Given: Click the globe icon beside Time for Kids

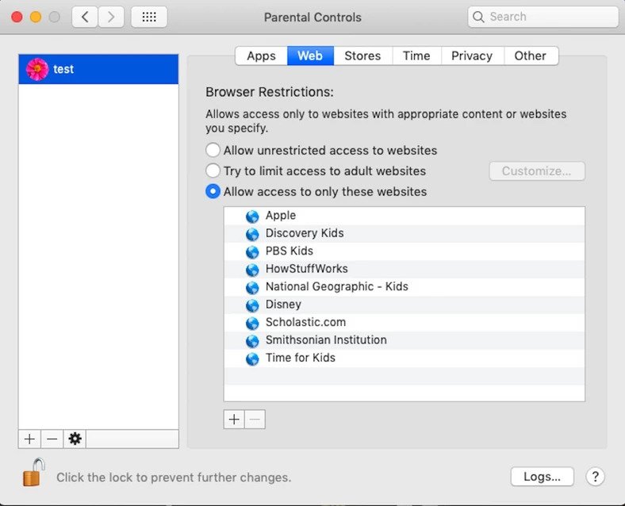Looking at the screenshot, I should [252, 358].
